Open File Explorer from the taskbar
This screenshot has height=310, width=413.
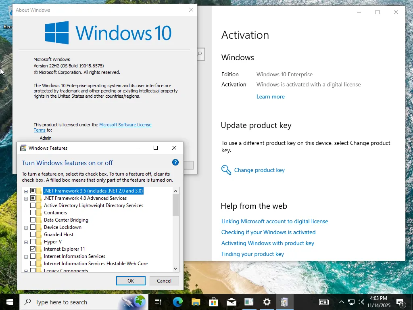click(x=196, y=302)
